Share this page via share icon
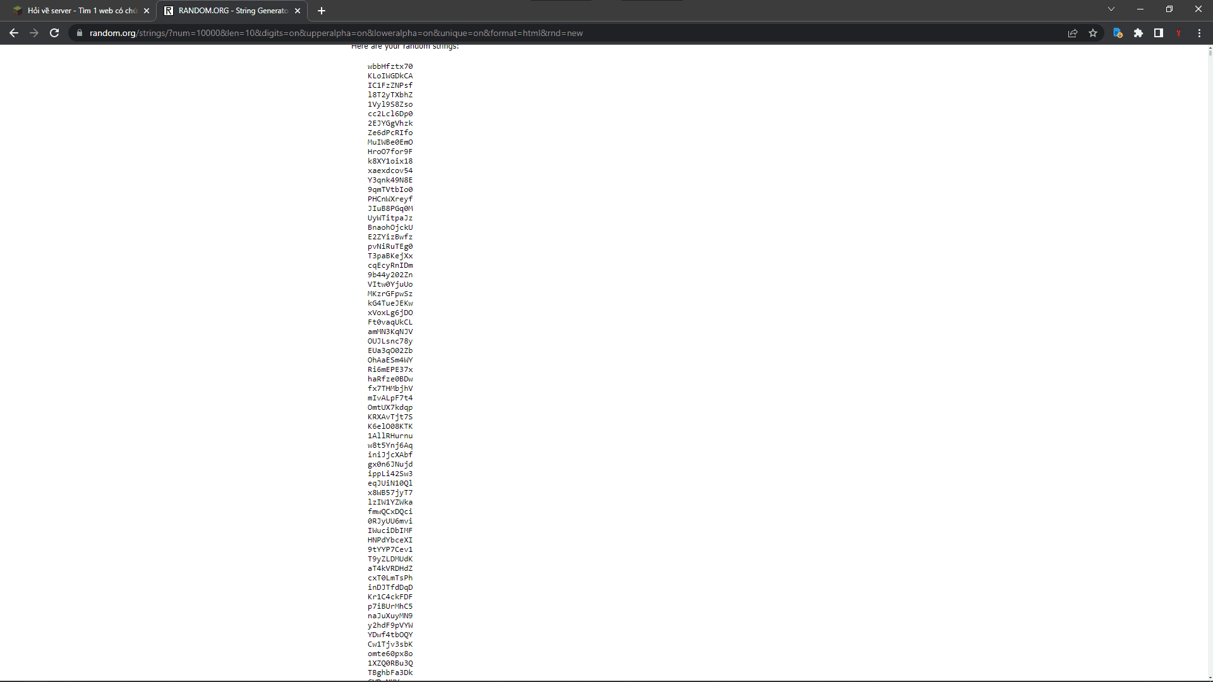This screenshot has height=682, width=1213. (1073, 33)
